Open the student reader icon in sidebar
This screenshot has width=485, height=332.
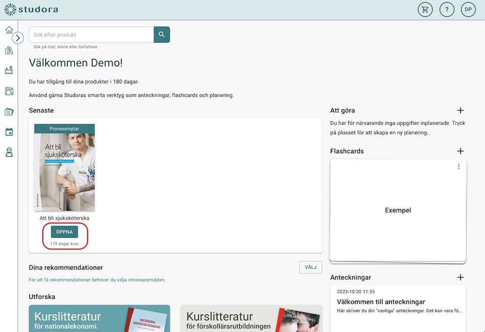[x=9, y=152]
